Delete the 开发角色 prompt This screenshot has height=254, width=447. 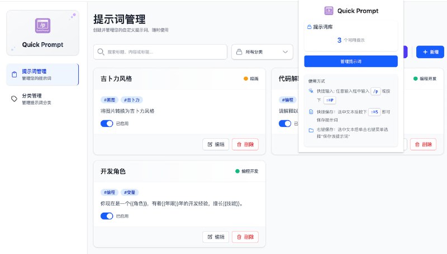pyautogui.click(x=245, y=237)
